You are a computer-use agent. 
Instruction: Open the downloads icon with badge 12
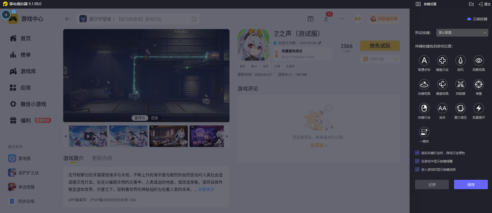[x=326, y=19]
